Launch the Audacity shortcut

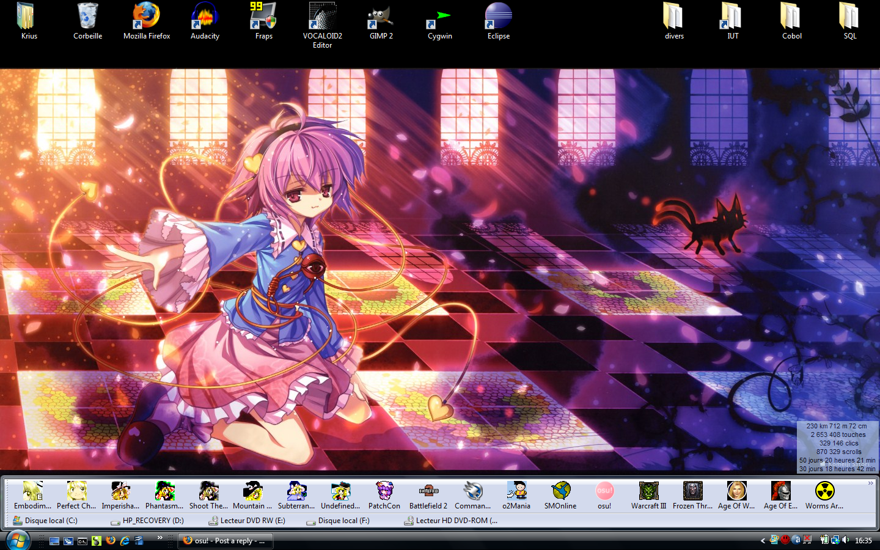point(205,22)
